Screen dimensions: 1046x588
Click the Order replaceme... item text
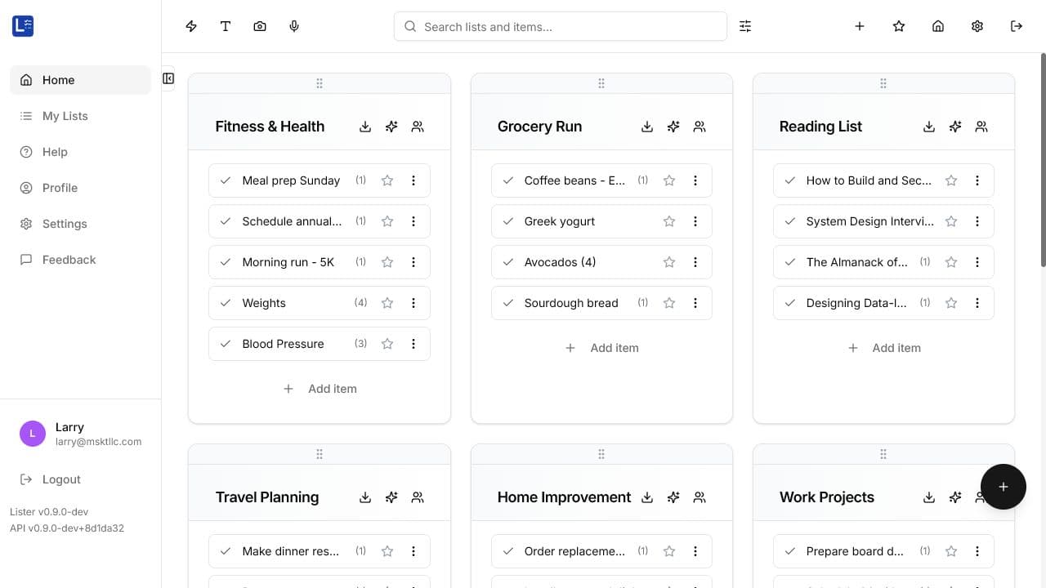pyautogui.click(x=574, y=551)
